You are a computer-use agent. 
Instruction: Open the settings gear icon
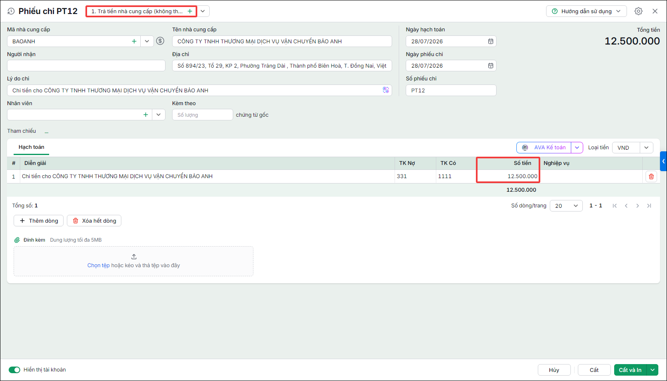[x=639, y=11]
